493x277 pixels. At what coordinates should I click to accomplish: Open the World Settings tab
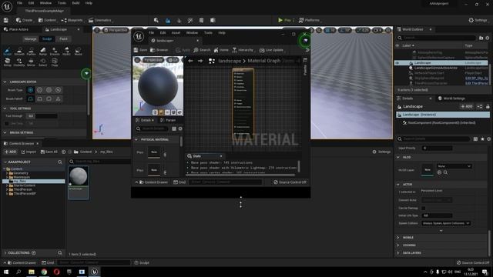pos(451,98)
